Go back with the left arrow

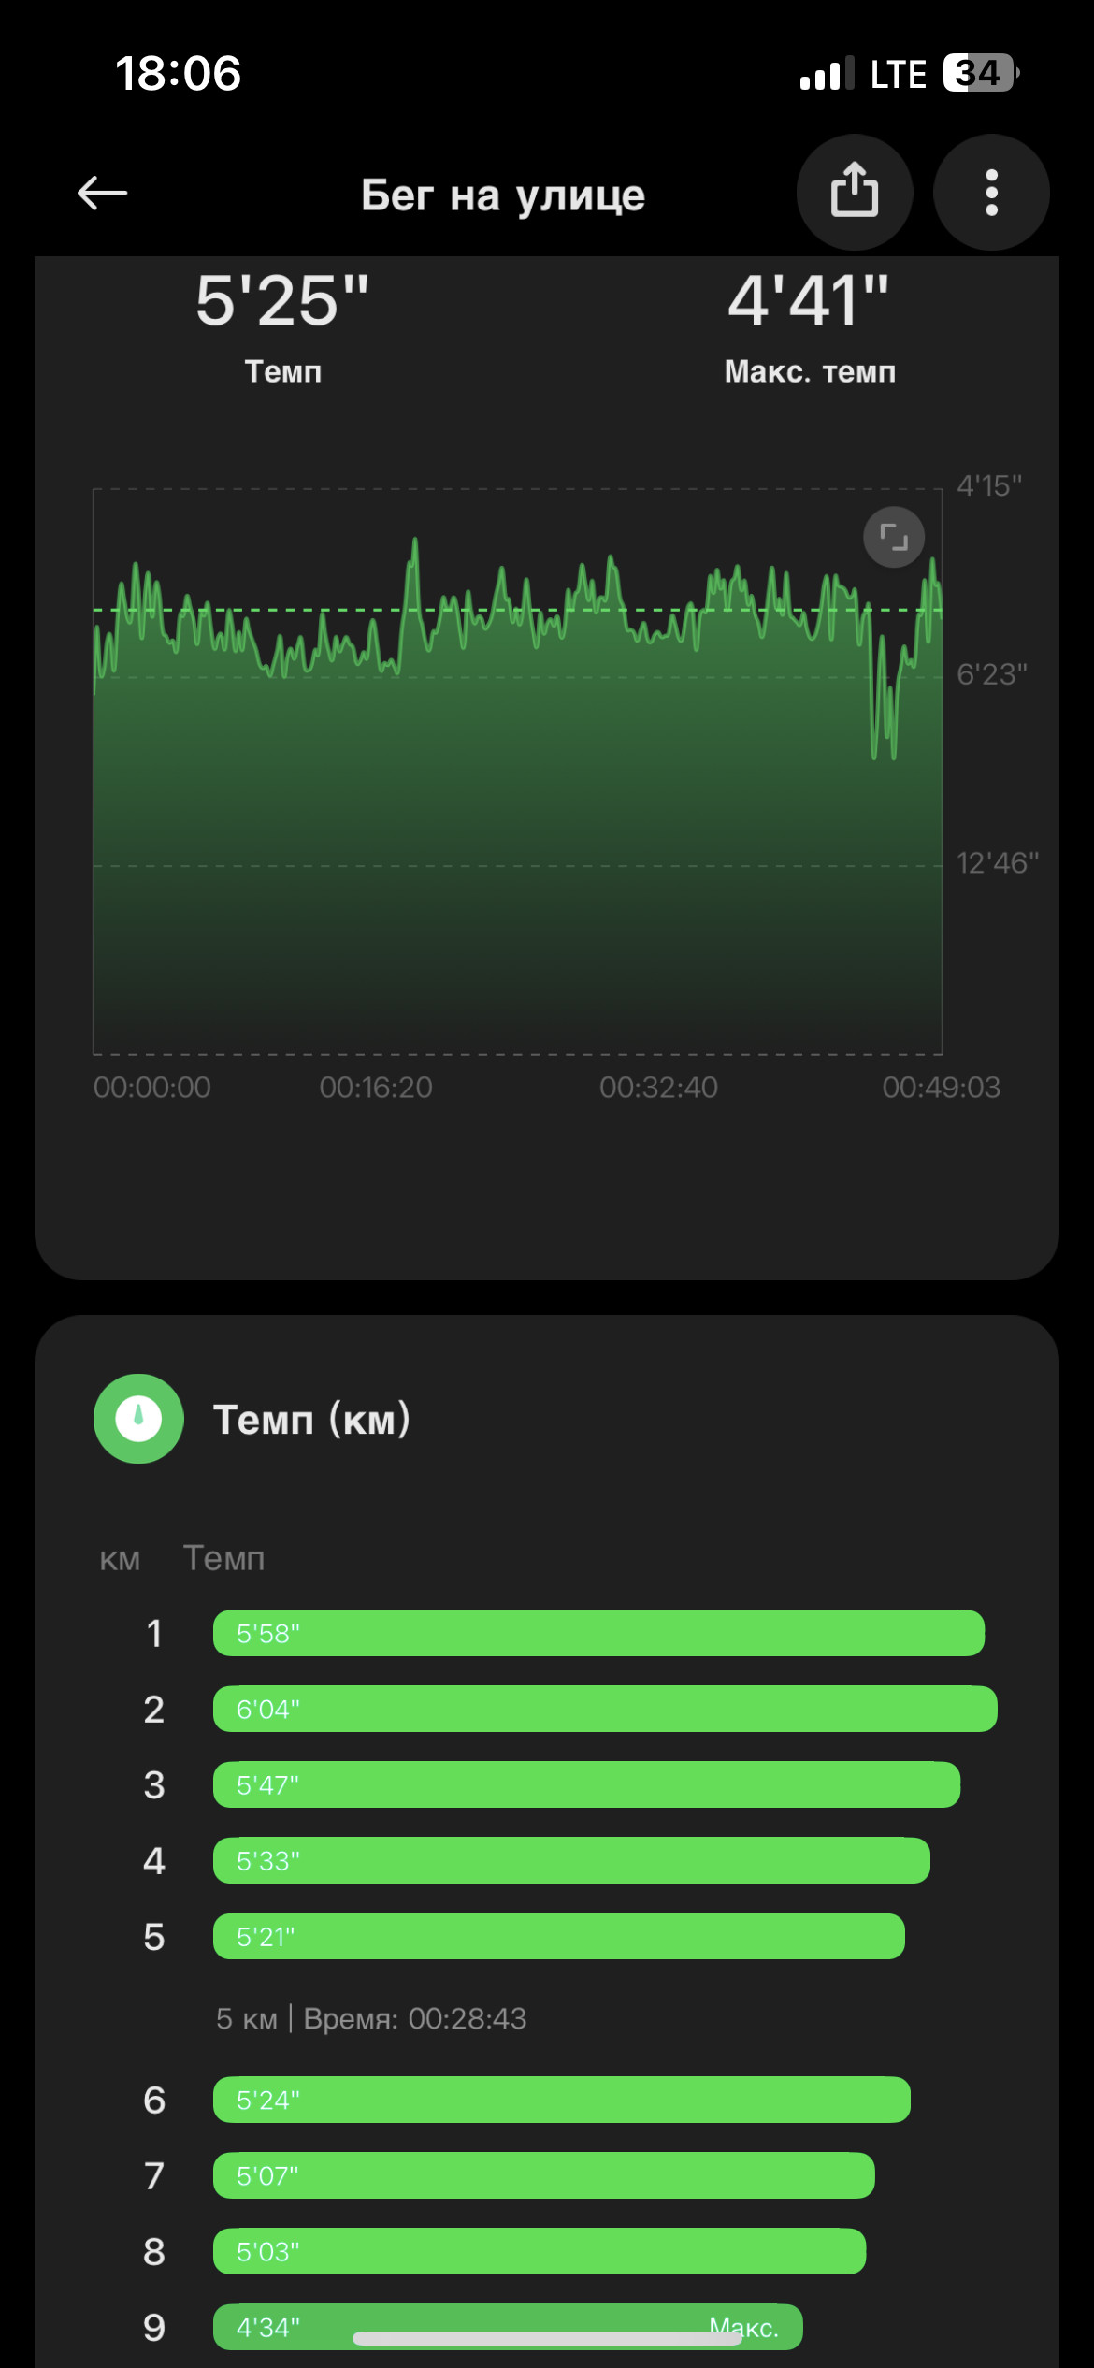102,194
